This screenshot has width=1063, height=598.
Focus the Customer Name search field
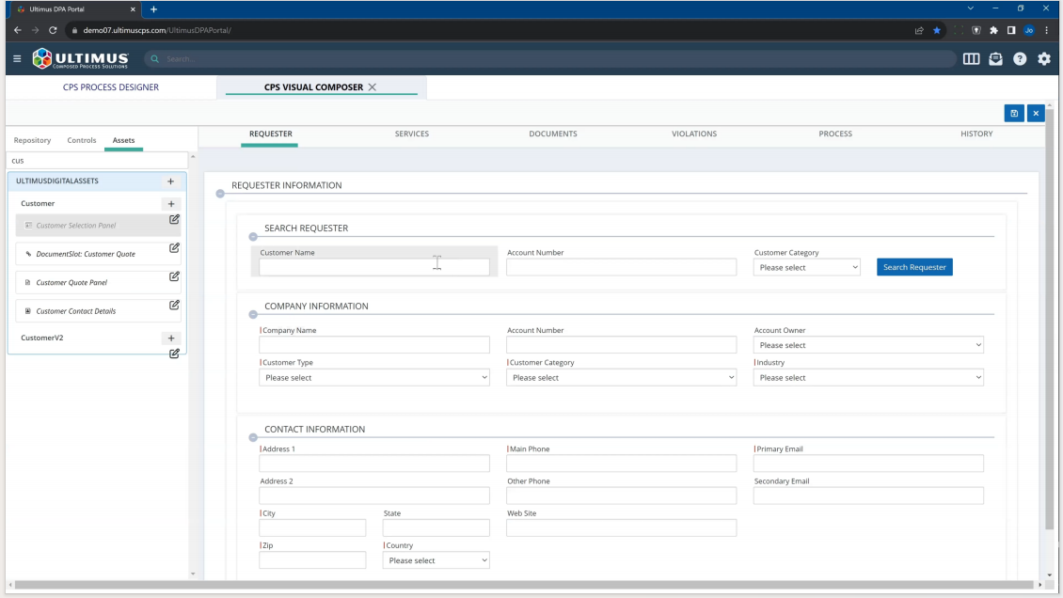pyautogui.click(x=374, y=268)
